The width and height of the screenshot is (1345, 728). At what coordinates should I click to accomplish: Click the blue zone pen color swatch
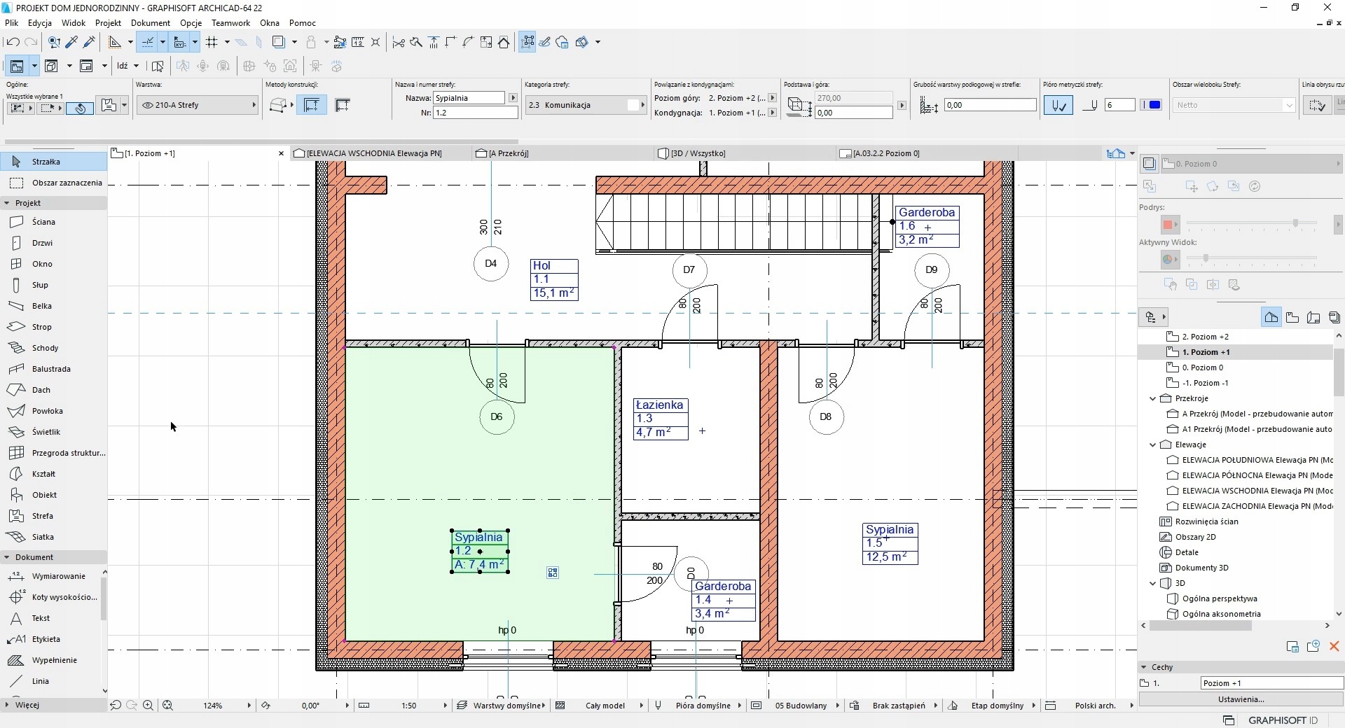point(1152,105)
